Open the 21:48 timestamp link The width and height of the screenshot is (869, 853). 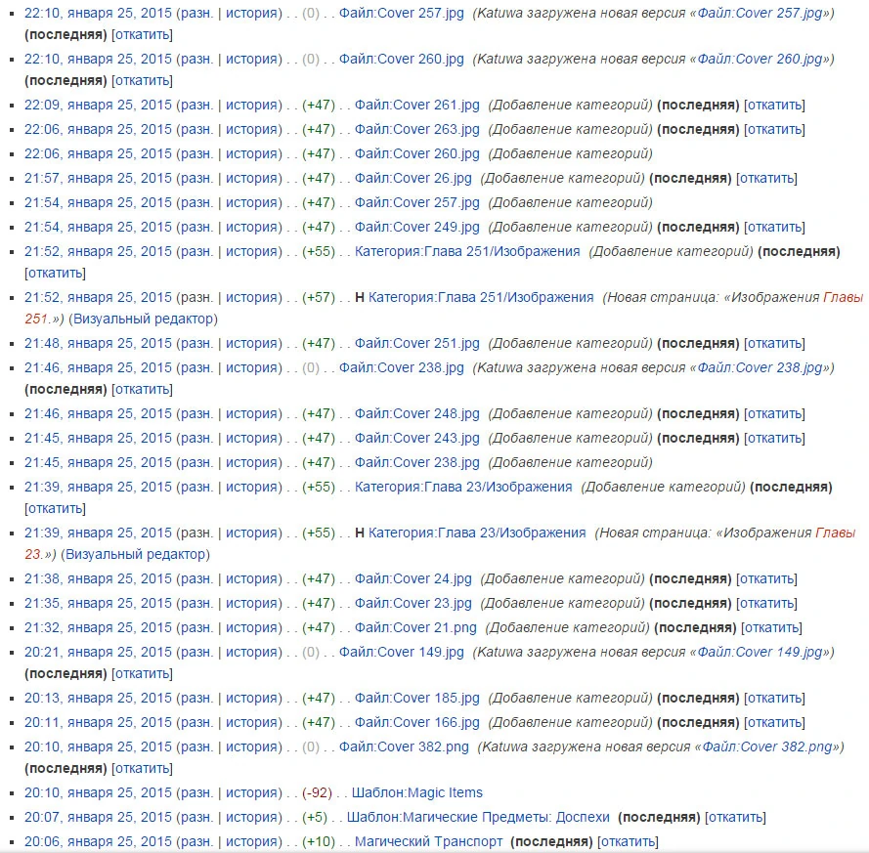pos(98,343)
